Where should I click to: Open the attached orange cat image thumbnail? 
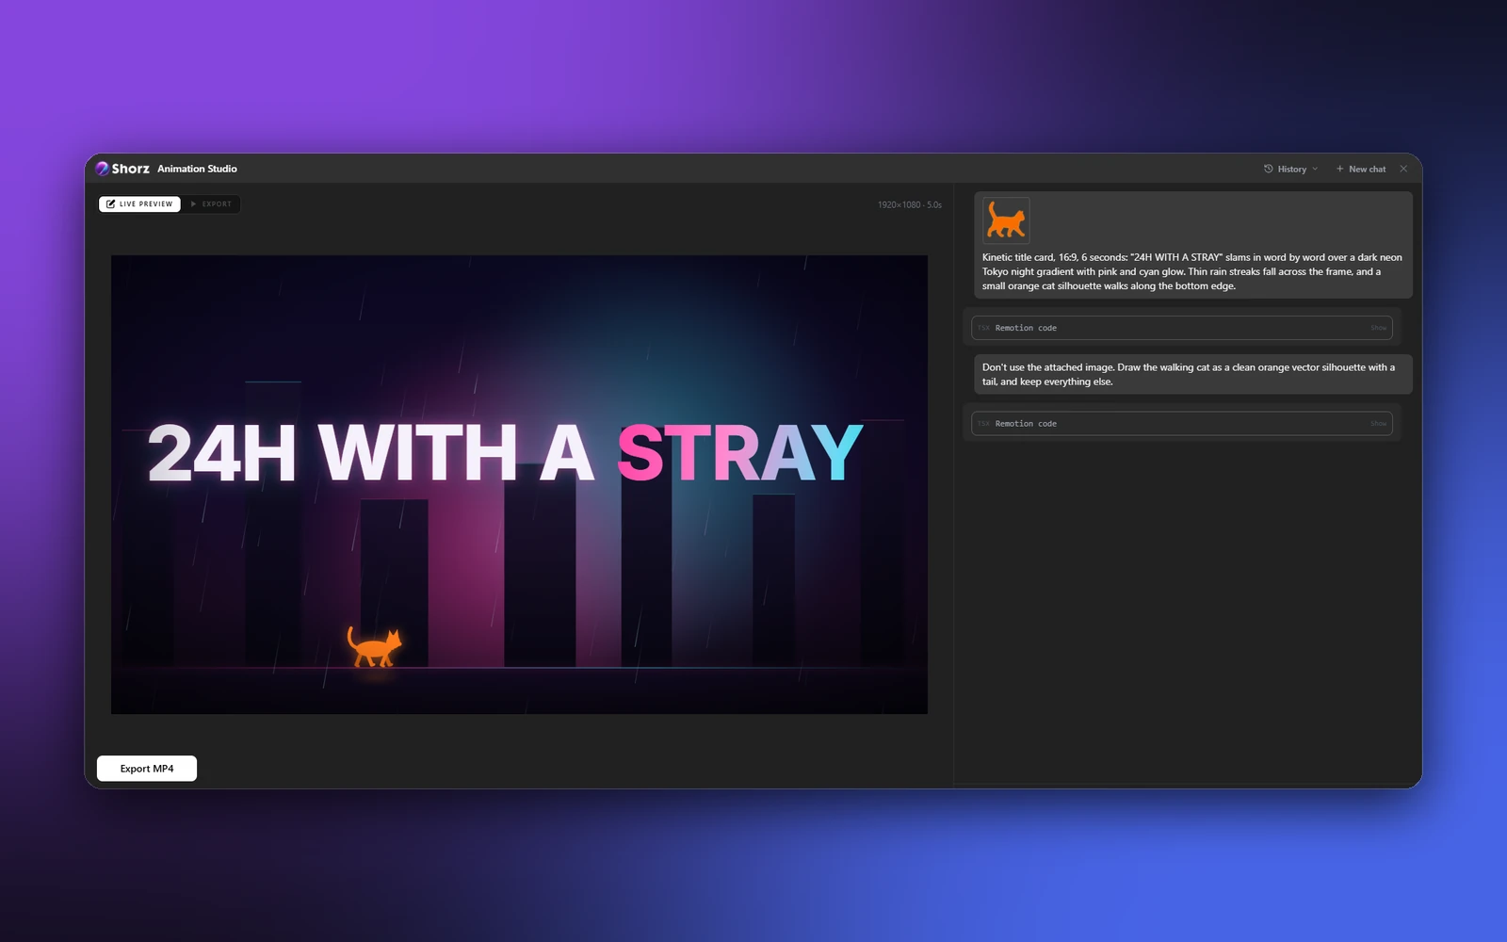click(1006, 220)
